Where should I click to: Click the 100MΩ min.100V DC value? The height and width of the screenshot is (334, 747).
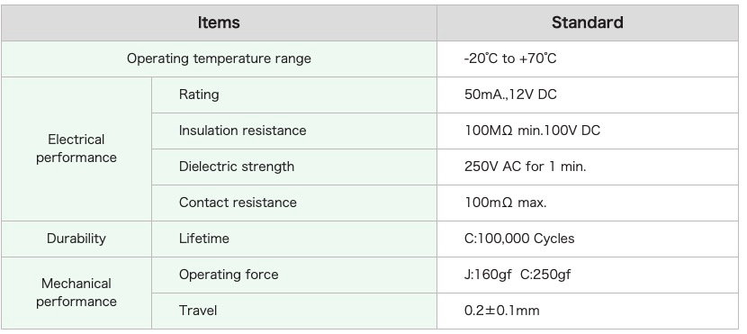(532, 131)
